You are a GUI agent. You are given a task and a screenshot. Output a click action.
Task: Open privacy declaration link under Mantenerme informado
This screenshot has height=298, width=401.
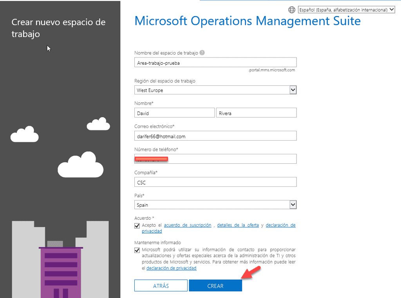click(x=171, y=268)
